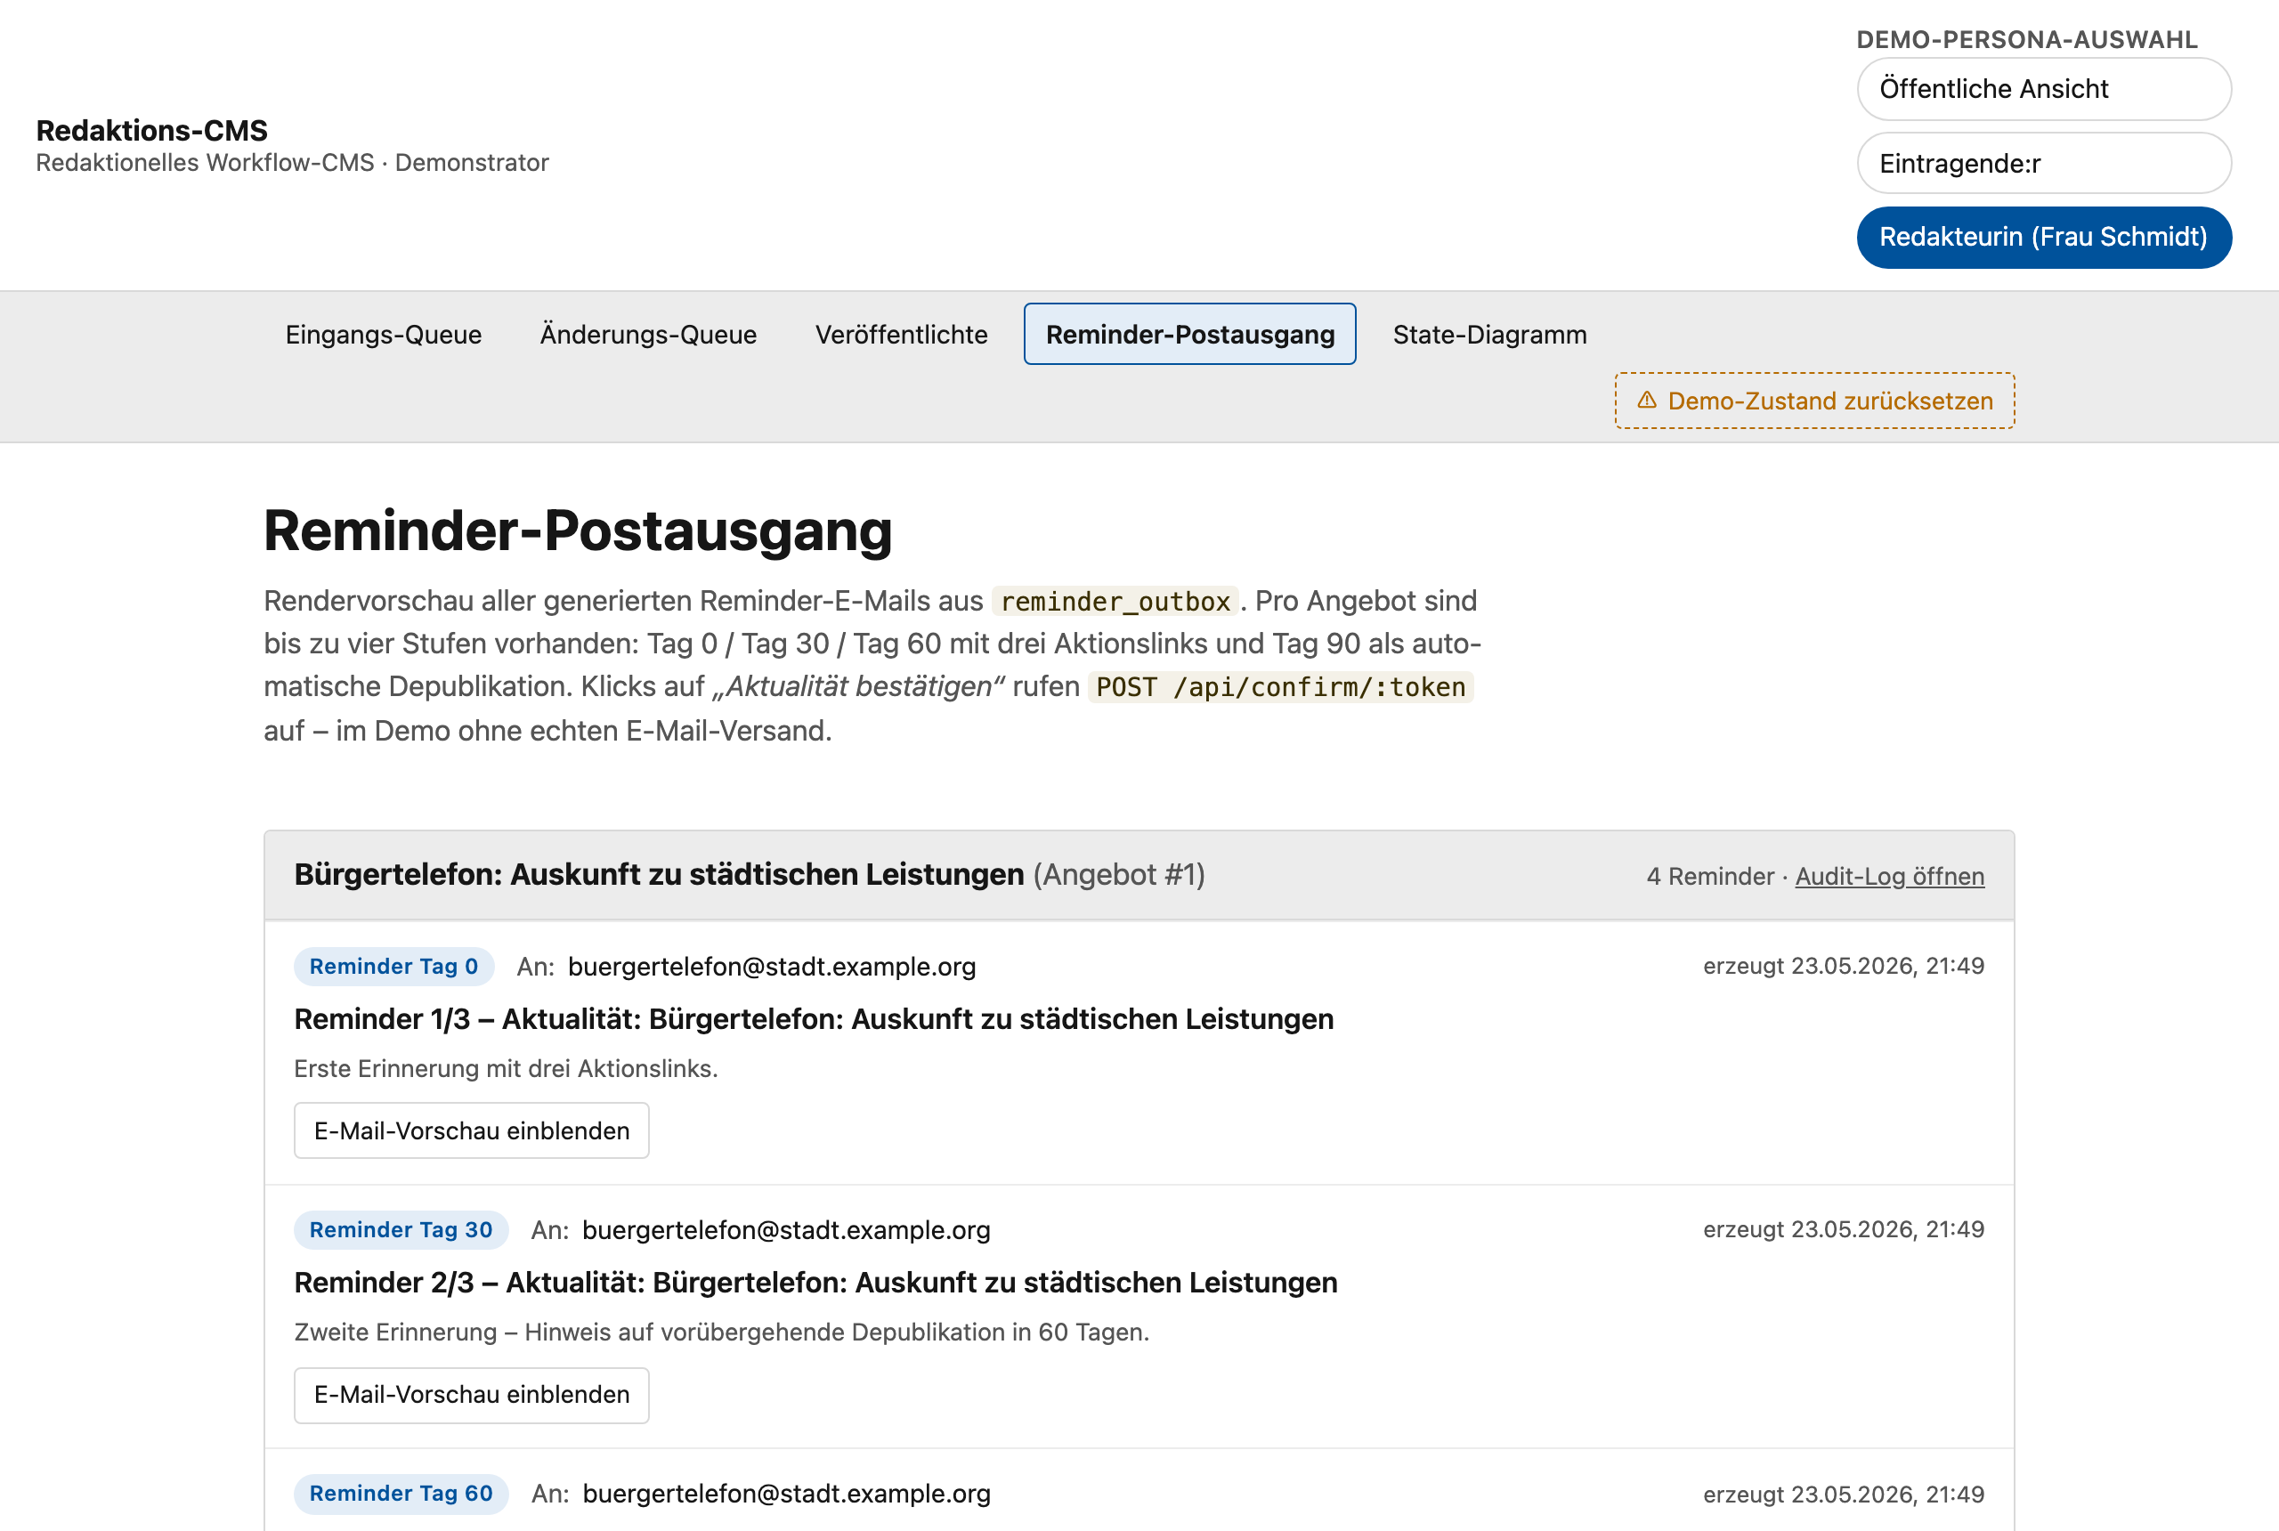Select the Reminder-Postausgang tab
The image size is (2279, 1531).
1189,334
